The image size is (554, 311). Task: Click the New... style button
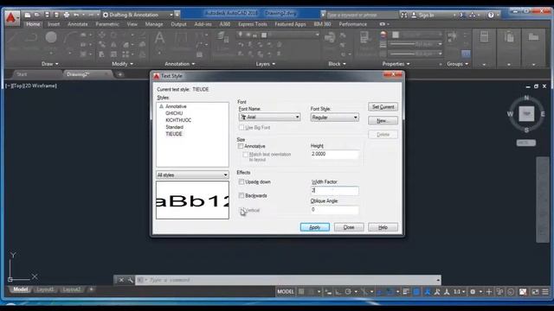[383, 121]
